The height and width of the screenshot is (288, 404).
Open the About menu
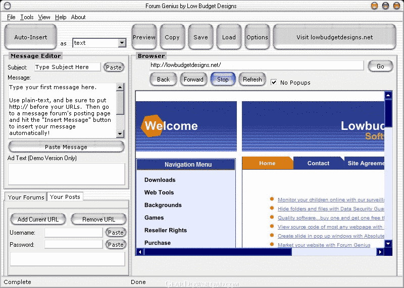(x=78, y=17)
